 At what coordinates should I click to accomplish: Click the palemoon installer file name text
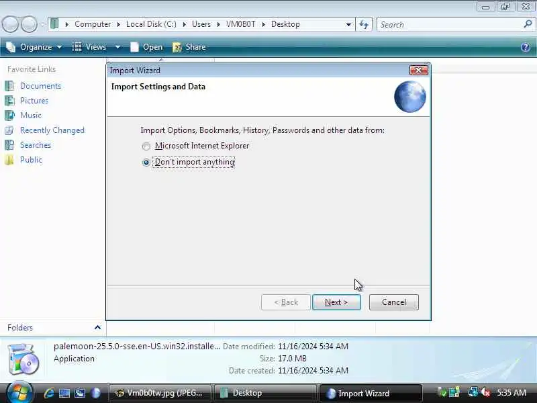137,347
